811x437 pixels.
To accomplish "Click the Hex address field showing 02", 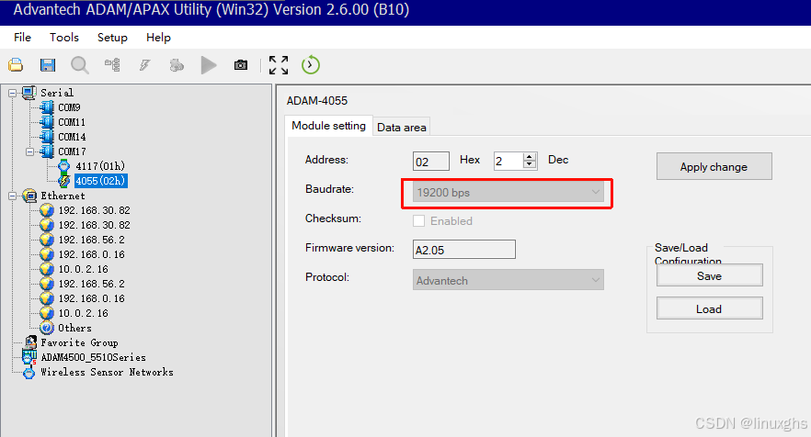I will pos(431,162).
